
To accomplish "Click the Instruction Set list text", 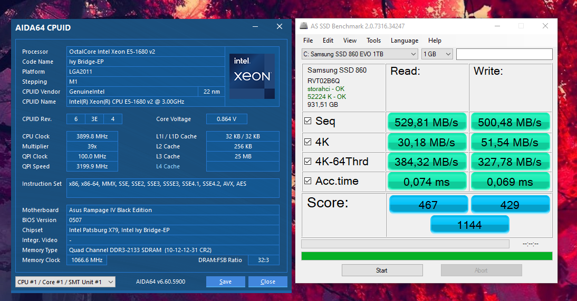I will coord(158,184).
